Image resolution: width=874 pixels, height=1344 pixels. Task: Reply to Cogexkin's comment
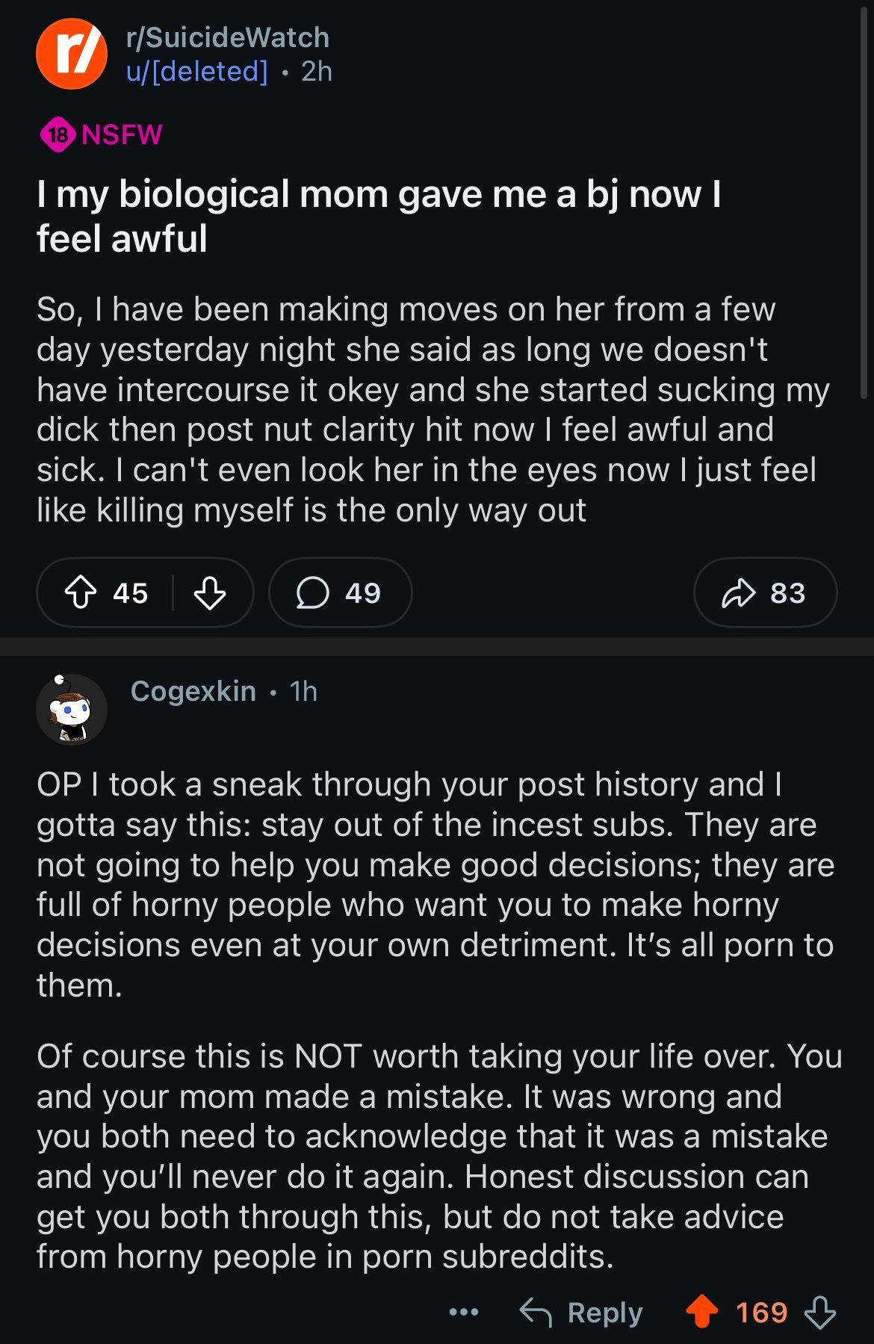point(581,1312)
